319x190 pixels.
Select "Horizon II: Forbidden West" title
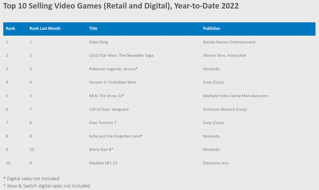[113, 82]
